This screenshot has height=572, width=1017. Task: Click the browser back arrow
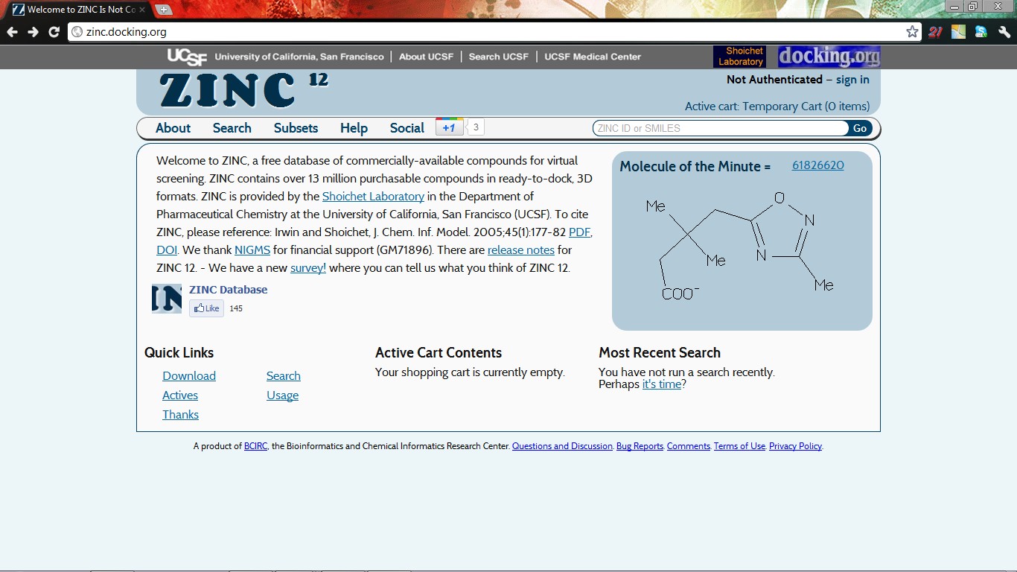[12, 32]
